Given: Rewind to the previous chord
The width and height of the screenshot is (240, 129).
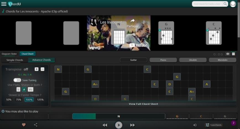Looking at the screenshot, I should 105,125.
